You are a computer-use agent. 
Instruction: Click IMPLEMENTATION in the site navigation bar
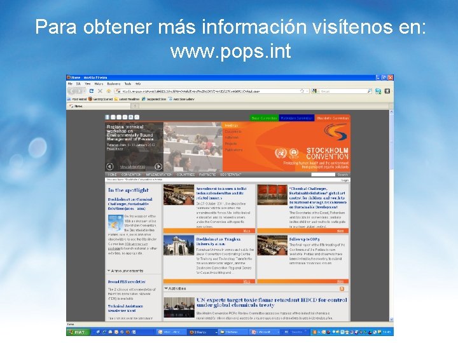(159, 175)
